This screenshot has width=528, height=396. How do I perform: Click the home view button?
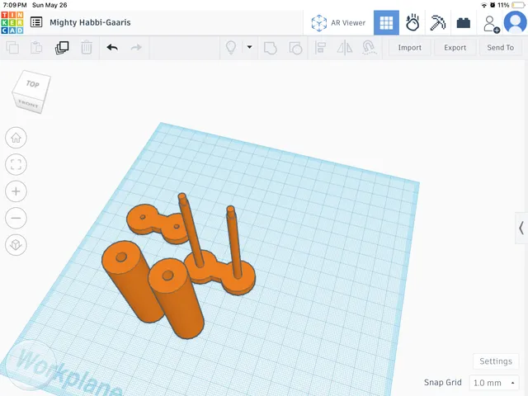(x=16, y=138)
